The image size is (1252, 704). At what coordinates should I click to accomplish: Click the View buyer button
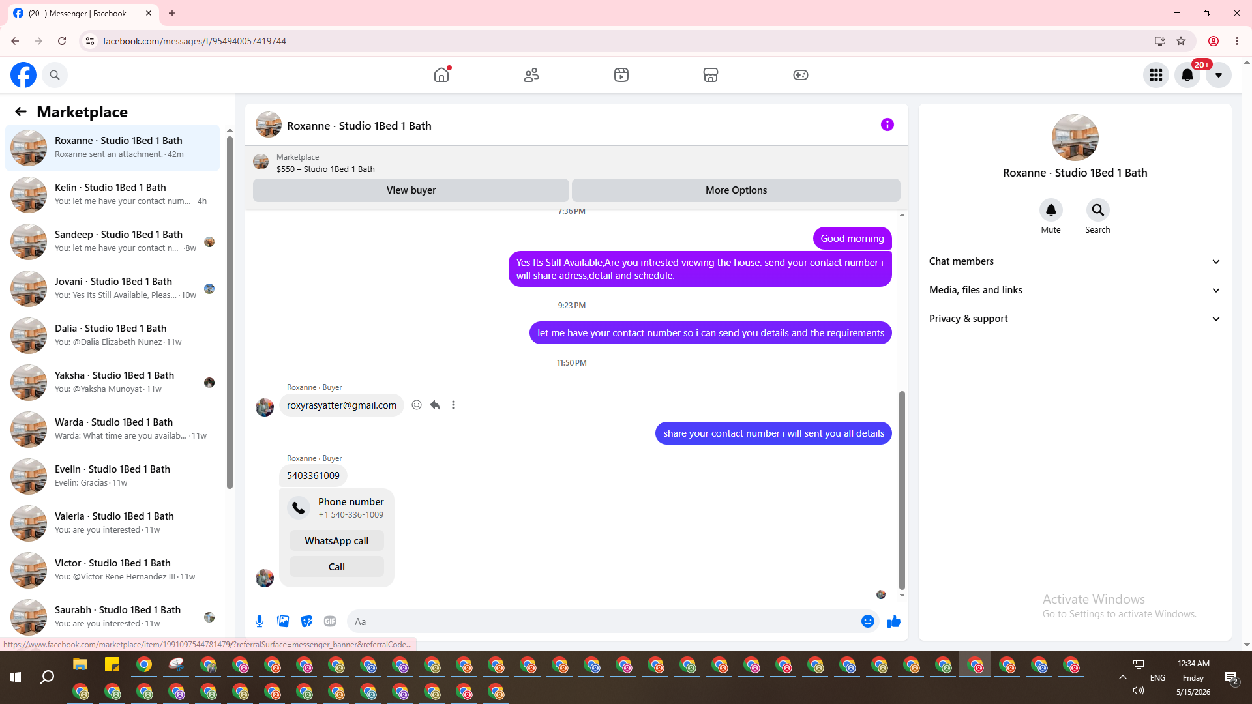pos(411,190)
